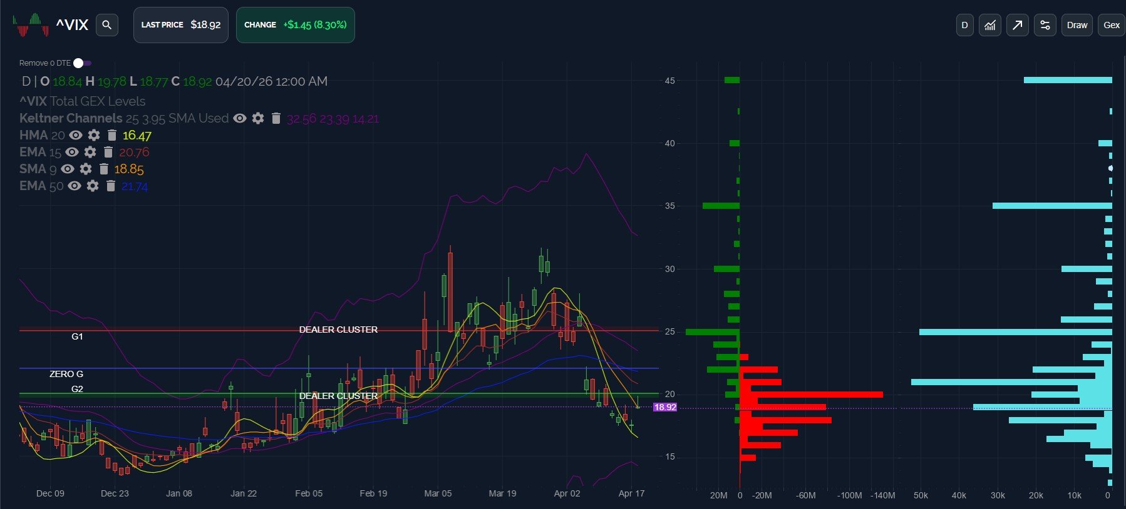Delete the SMA 9 indicator
Viewport: 1126px width, 509px height.
[103, 169]
